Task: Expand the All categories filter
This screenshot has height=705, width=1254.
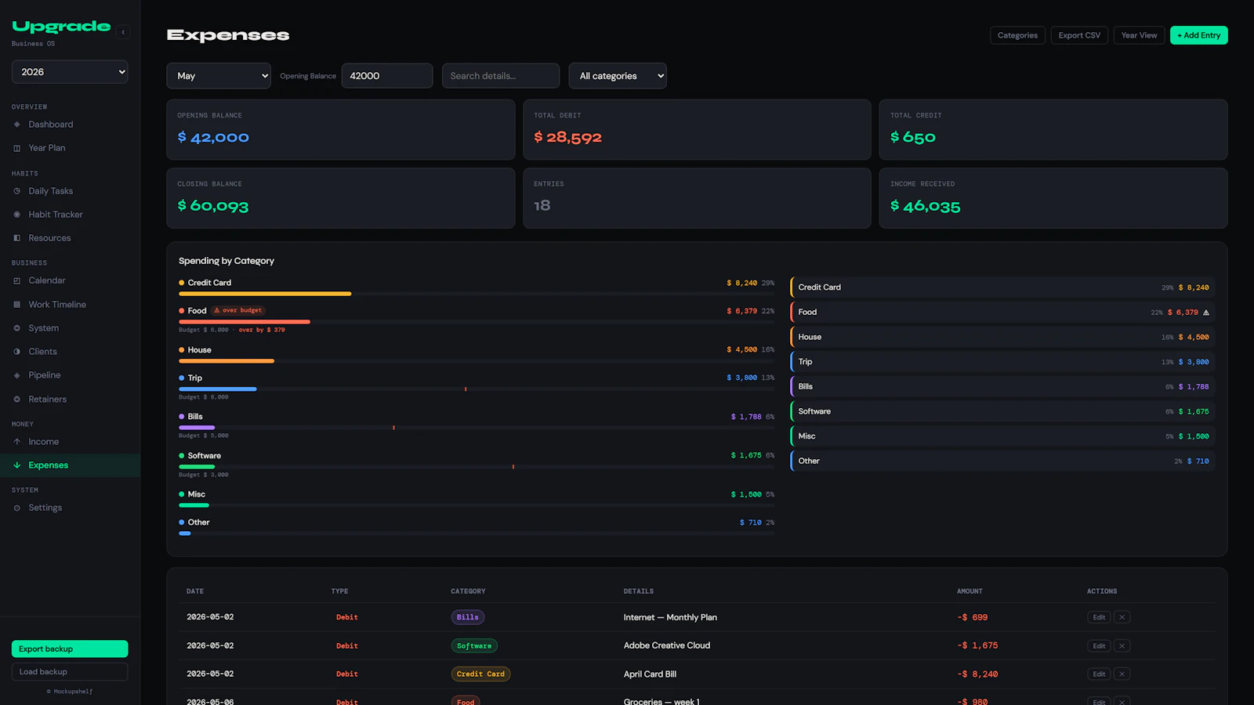Action: pyautogui.click(x=618, y=76)
